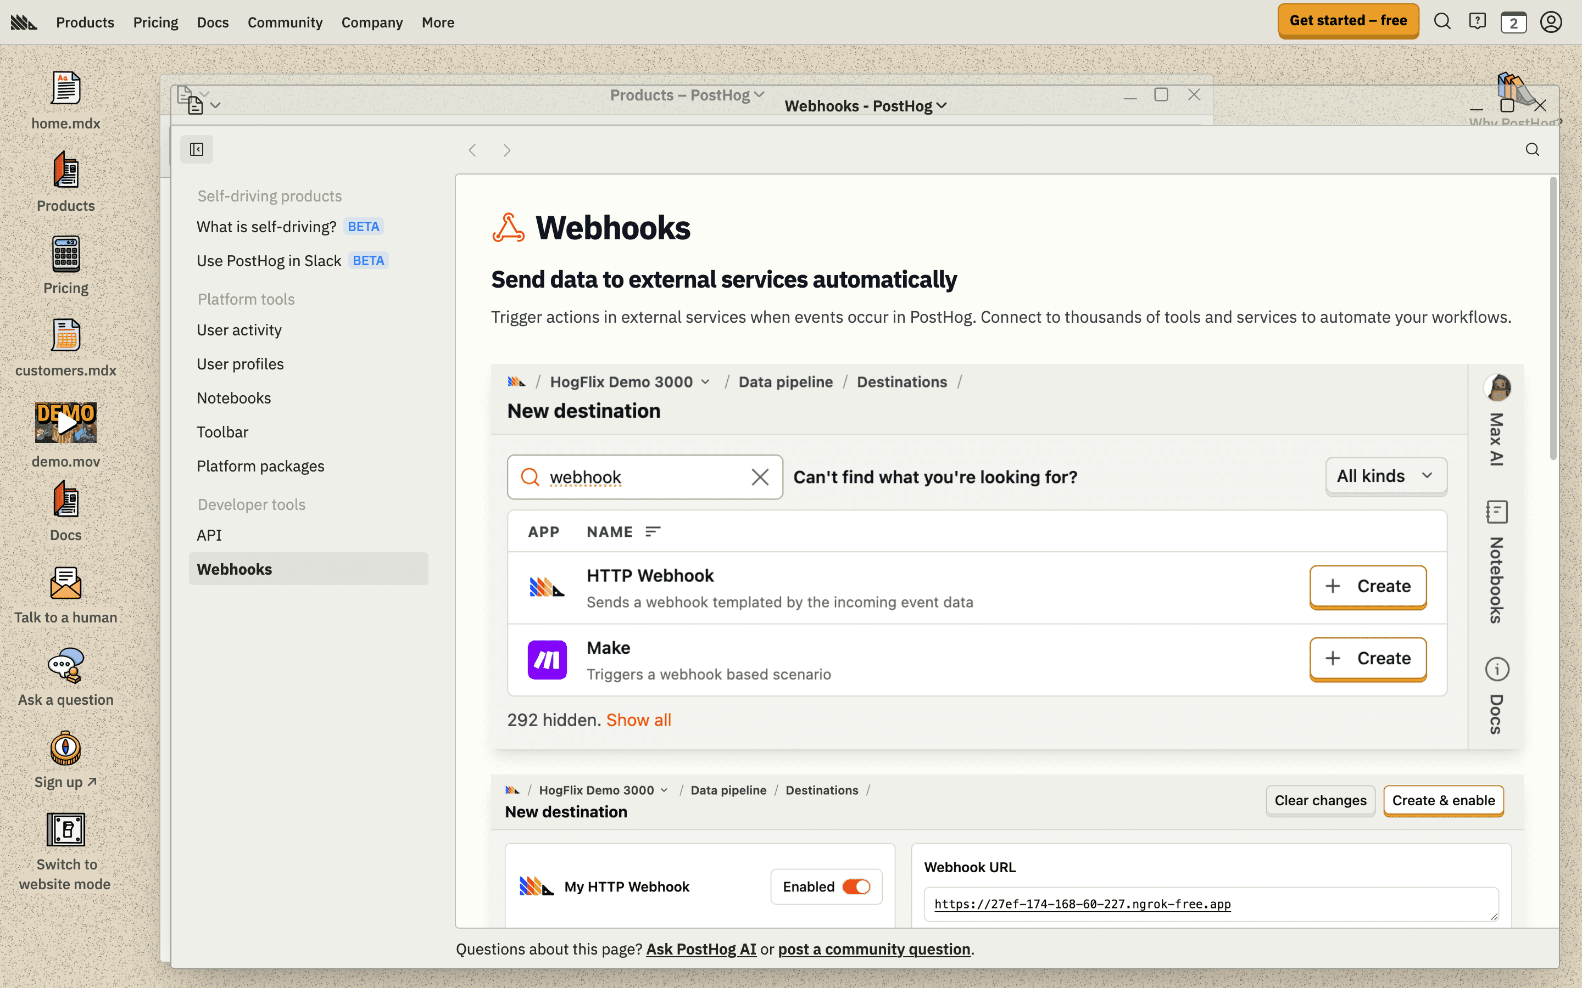Open the More menu
The image size is (1582, 988).
coord(438,22)
